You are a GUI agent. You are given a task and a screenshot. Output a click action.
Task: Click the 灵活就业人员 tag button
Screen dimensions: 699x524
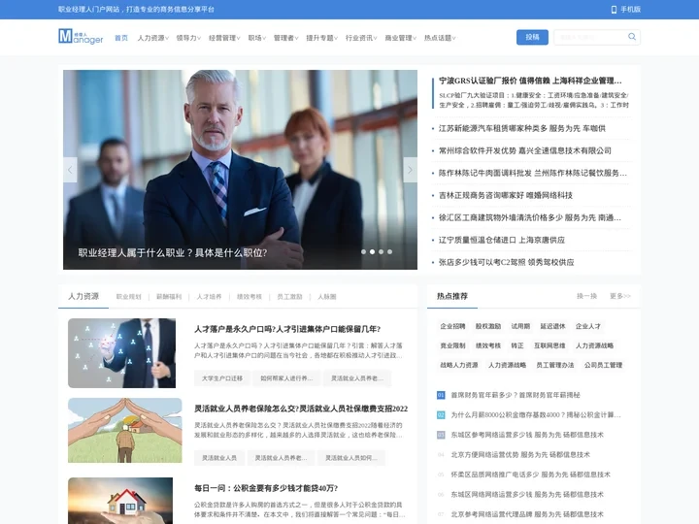click(x=218, y=458)
